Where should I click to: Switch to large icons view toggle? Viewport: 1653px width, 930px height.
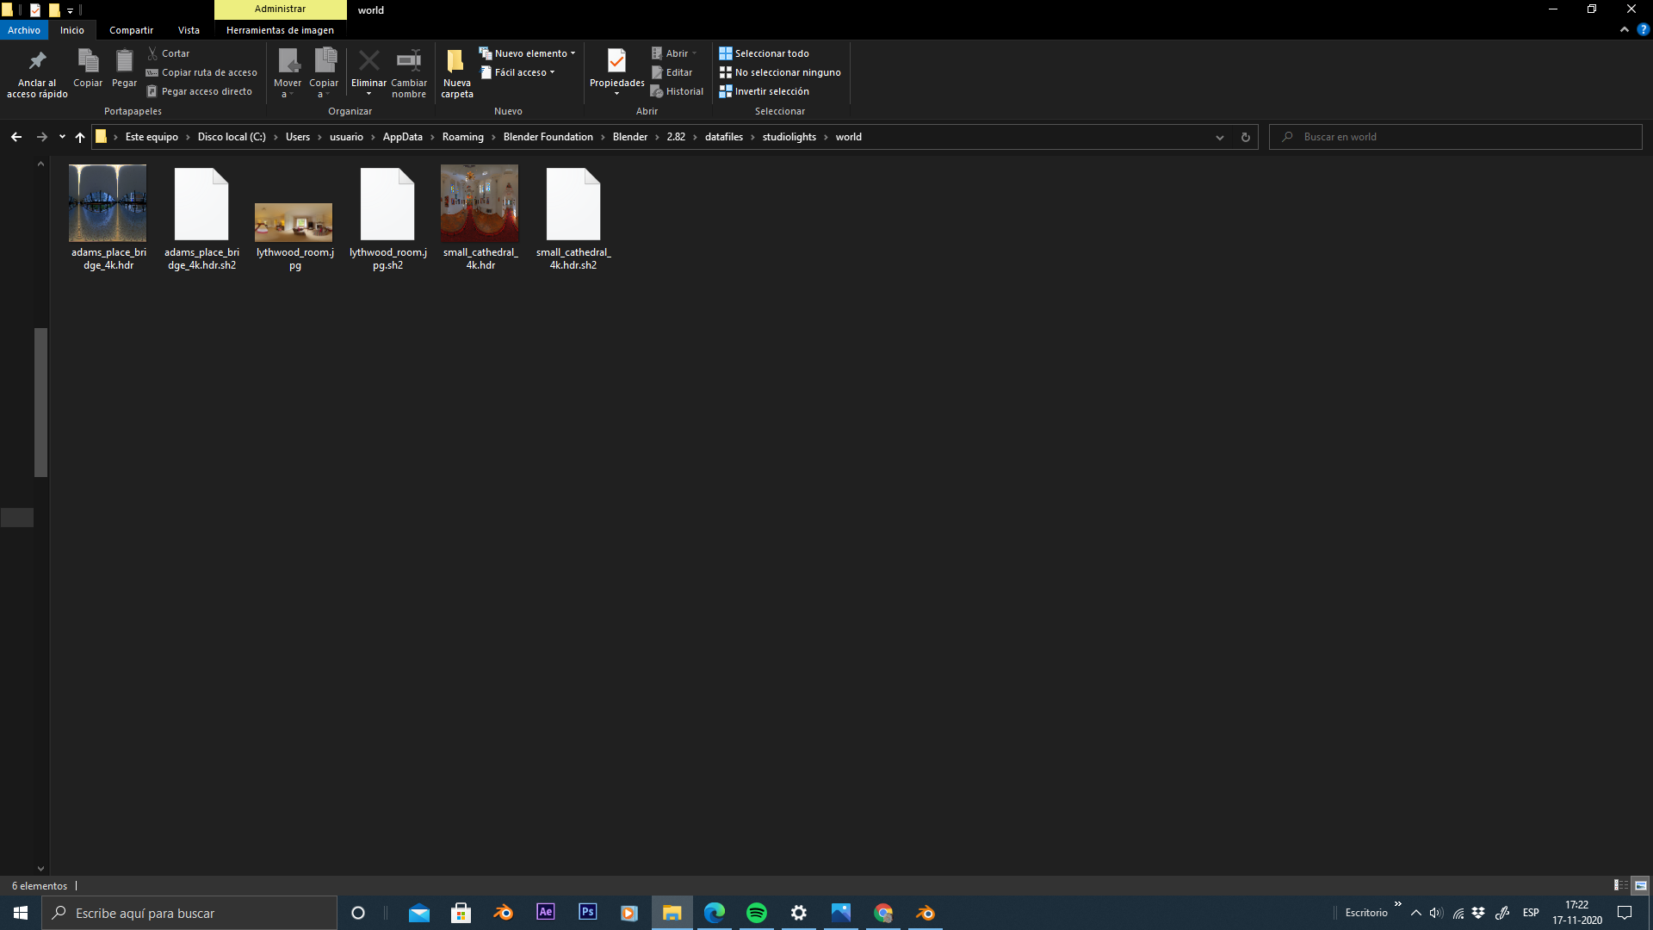click(1640, 885)
